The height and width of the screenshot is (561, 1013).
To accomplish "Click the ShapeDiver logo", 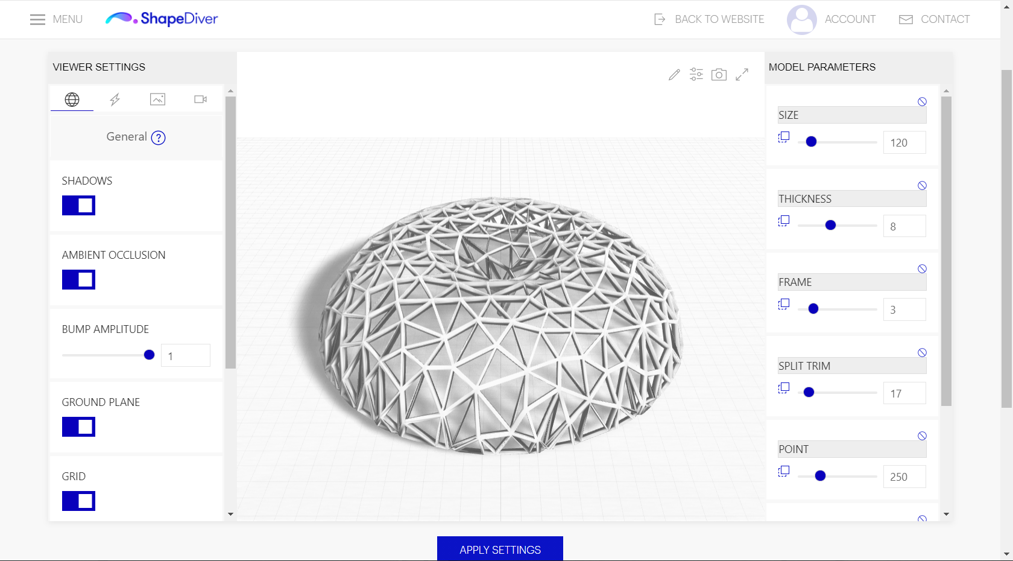I will (x=162, y=19).
